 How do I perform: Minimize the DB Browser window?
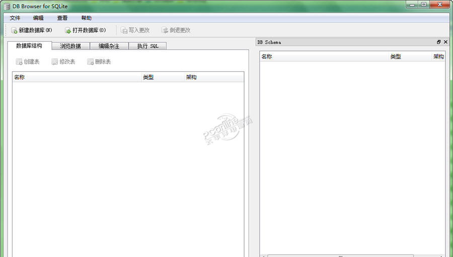tap(412, 5)
